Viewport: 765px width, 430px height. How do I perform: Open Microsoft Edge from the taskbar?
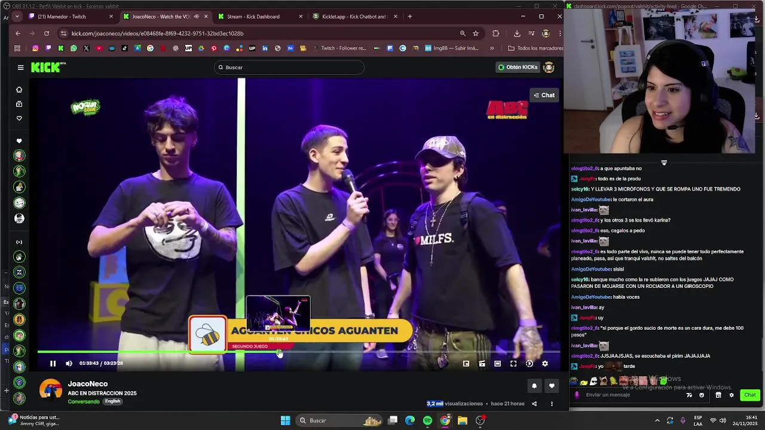click(410, 420)
